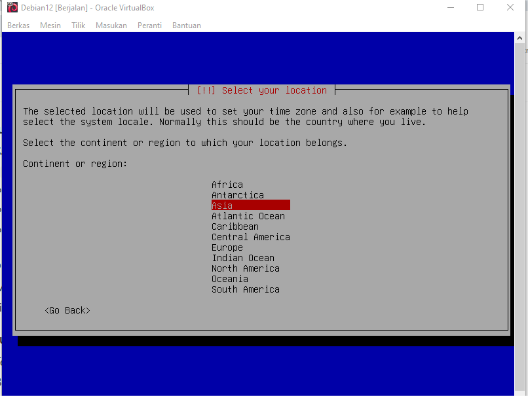Select Oceania in the region list
The image size is (528, 396).
tap(230, 279)
